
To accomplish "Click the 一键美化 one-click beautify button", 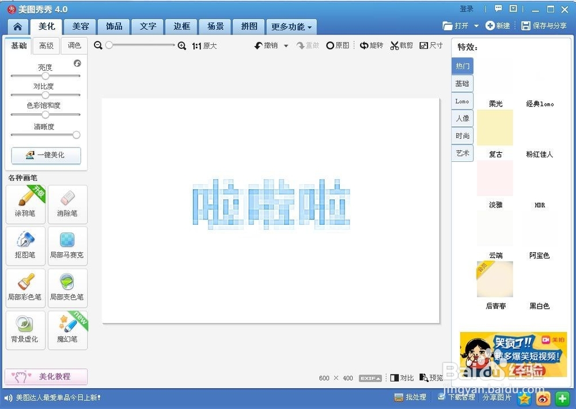I will click(x=46, y=155).
